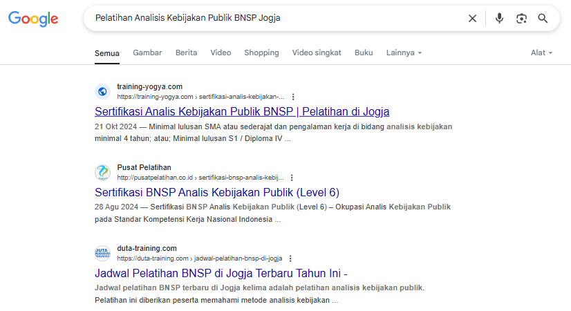Click the Pusat Pelatihan site name
The width and height of the screenshot is (571, 311).
[144, 167]
